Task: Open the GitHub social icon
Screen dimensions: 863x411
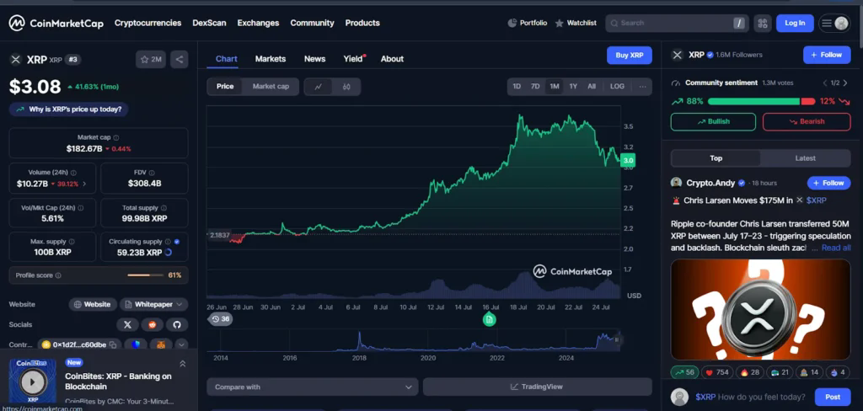Action: pyautogui.click(x=177, y=324)
